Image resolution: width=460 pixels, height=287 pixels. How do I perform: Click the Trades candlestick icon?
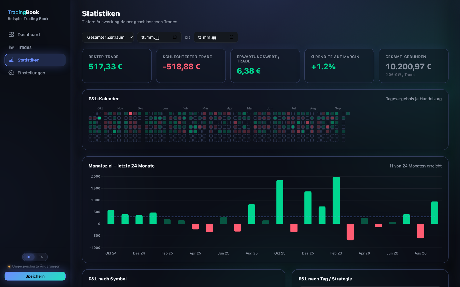[x=11, y=47]
